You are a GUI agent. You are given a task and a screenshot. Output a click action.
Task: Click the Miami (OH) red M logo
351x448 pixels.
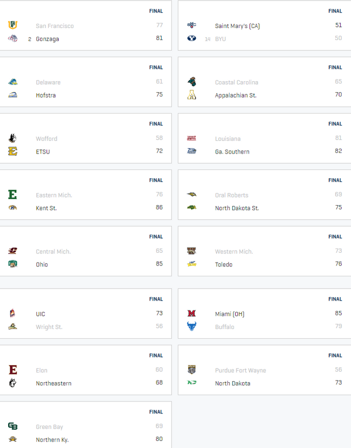[x=191, y=313]
